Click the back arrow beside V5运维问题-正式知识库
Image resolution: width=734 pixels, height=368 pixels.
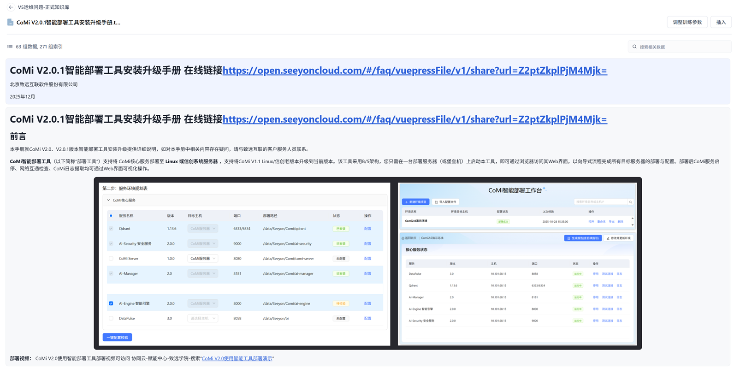click(11, 7)
